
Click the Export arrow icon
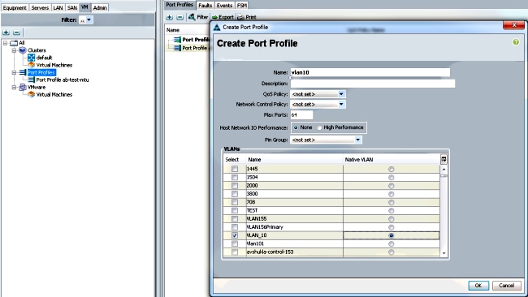214,17
